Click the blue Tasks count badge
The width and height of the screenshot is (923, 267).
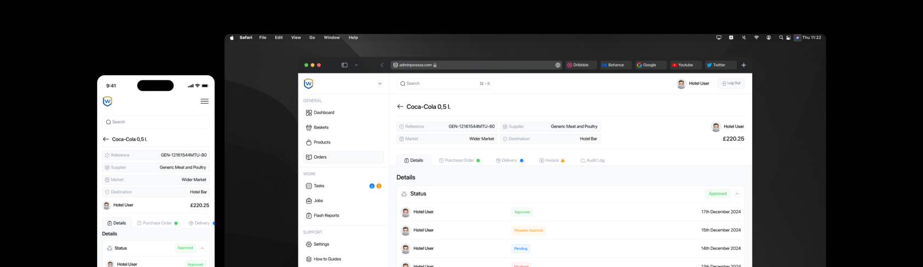tap(372, 186)
